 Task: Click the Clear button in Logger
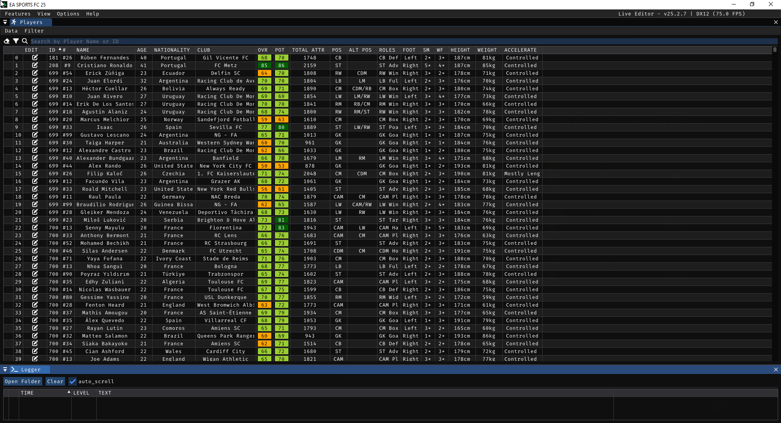coord(55,382)
